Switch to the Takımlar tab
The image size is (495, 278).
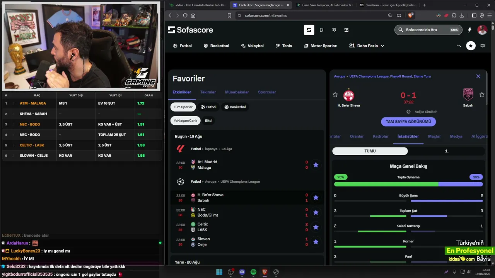[208, 92]
